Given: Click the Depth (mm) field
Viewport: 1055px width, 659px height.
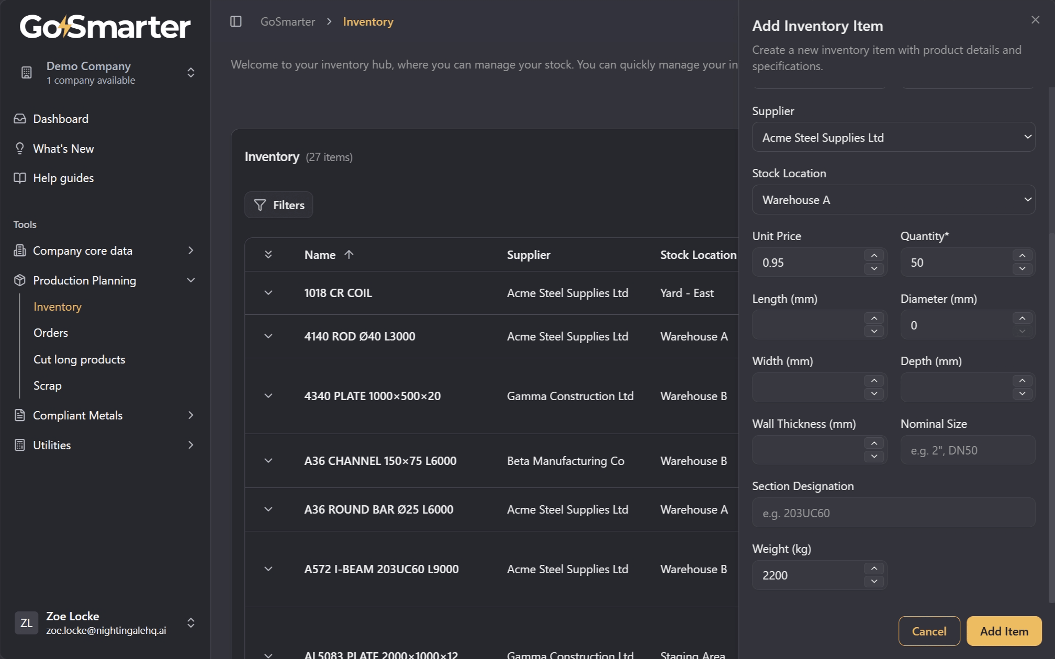Looking at the screenshot, I should point(957,387).
